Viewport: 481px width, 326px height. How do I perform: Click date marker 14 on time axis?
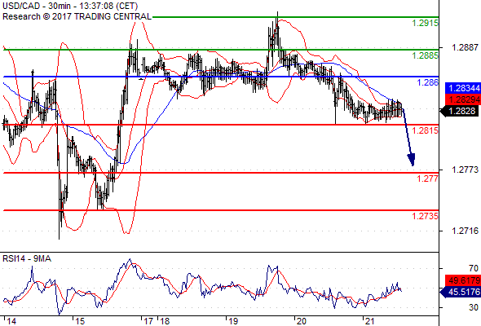[x=11, y=321]
